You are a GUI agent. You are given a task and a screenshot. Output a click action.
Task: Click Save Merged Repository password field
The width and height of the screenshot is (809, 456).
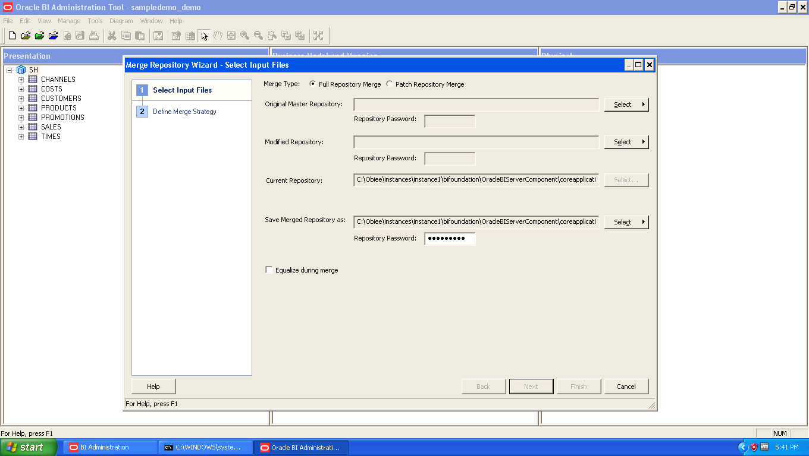tap(450, 239)
